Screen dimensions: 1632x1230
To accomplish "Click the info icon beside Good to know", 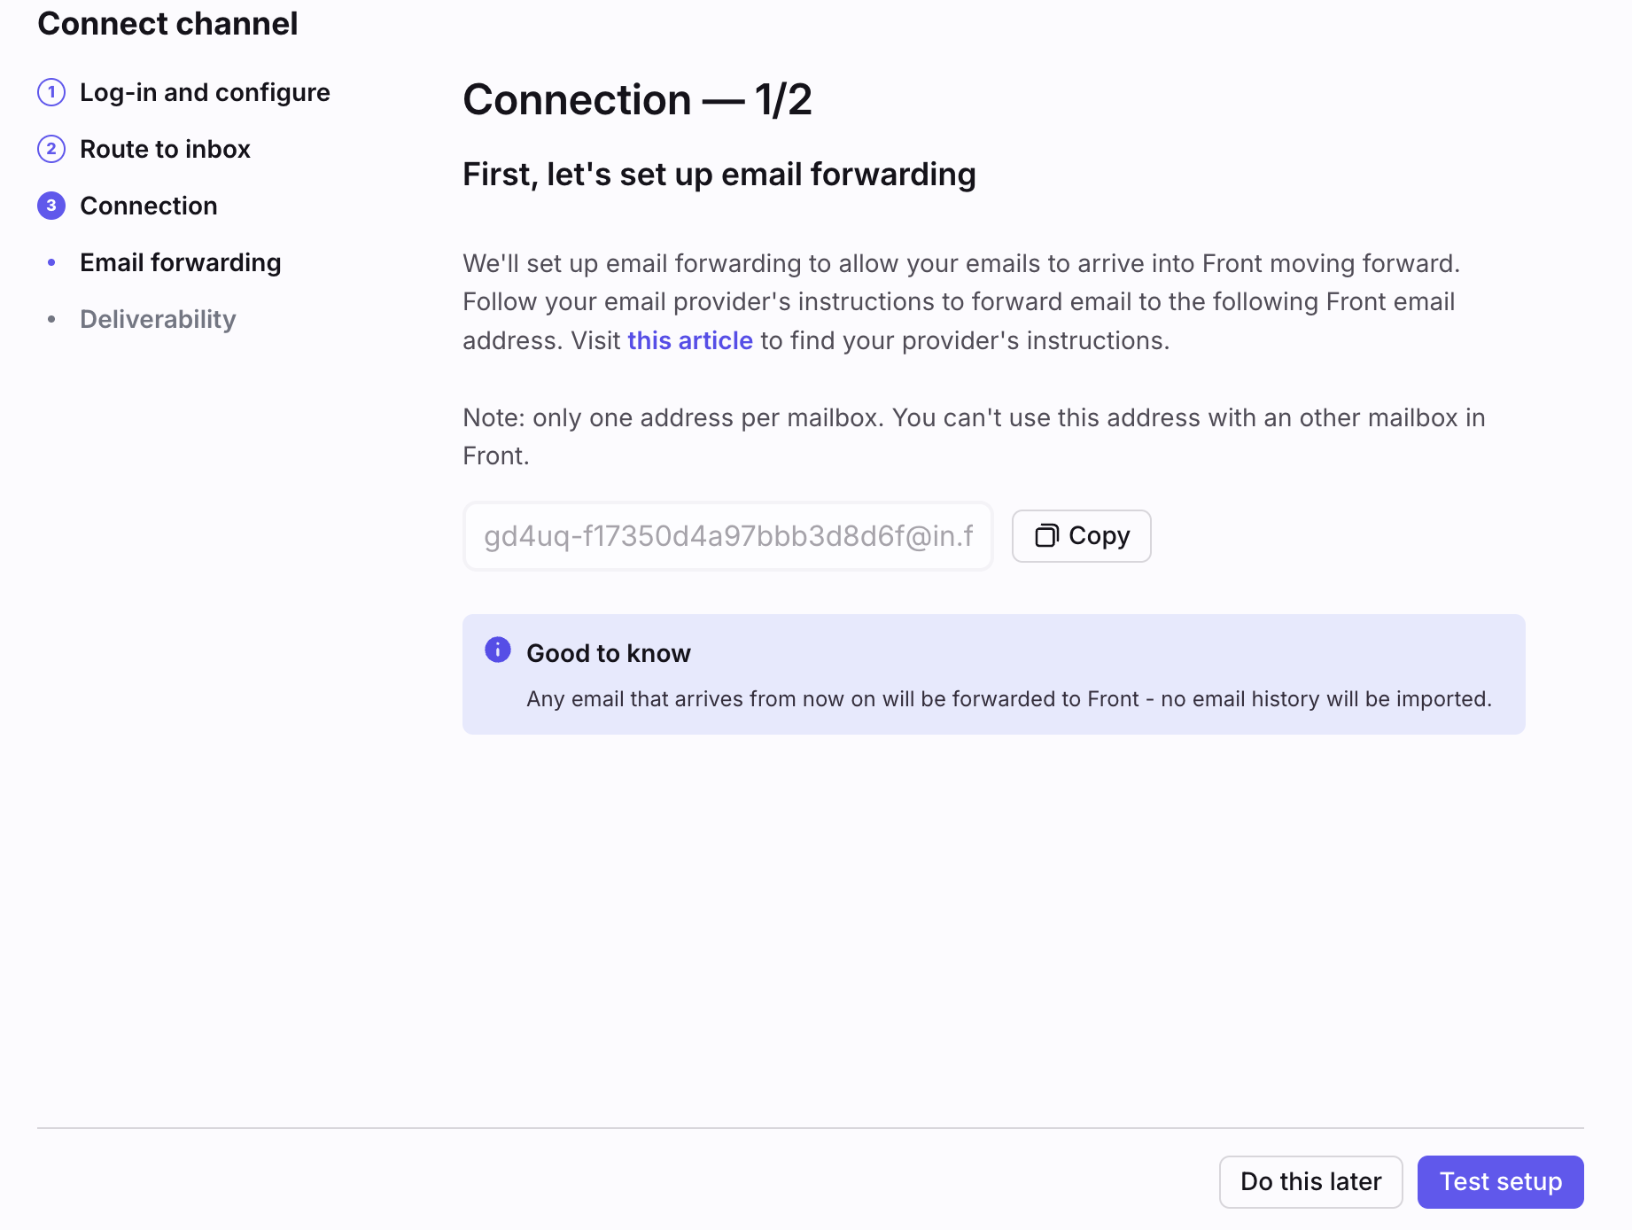I will (x=498, y=650).
